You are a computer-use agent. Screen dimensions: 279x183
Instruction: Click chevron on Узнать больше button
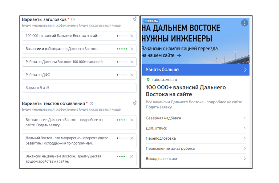(x=245, y=70)
